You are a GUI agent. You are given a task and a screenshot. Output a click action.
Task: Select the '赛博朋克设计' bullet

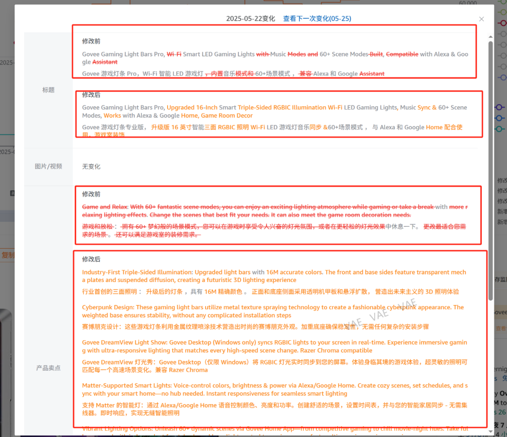click(x=255, y=327)
